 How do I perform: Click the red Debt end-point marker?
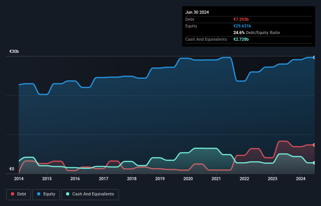click(x=314, y=145)
